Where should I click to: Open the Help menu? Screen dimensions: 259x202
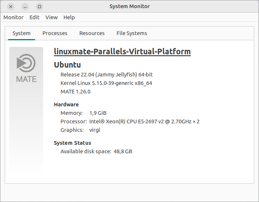coord(69,17)
